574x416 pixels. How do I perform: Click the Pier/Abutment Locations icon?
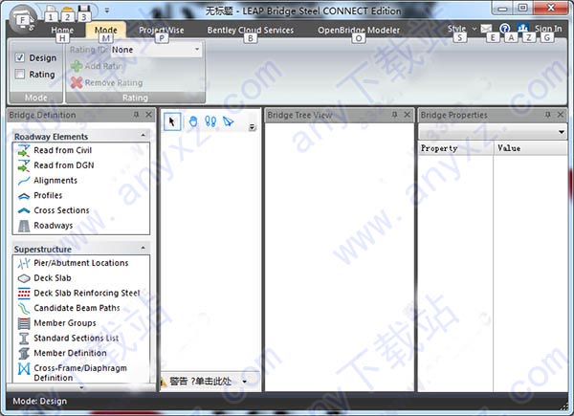tap(24, 263)
